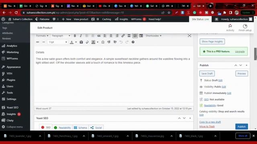The height and width of the screenshot is (144, 257).
Task: Insert special character omega
Action: (x=103, y=42)
